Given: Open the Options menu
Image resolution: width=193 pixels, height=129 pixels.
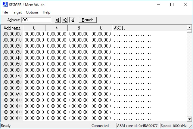Looking at the screenshot, I should pos(32,12).
